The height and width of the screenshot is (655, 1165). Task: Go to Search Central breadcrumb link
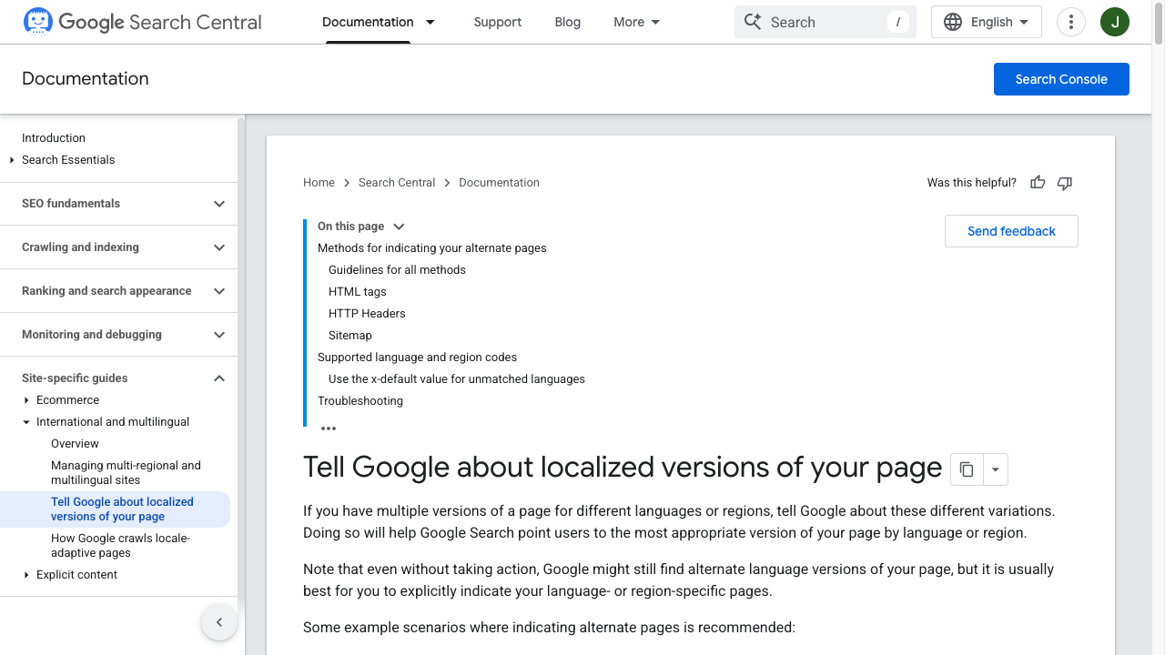coord(397,183)
